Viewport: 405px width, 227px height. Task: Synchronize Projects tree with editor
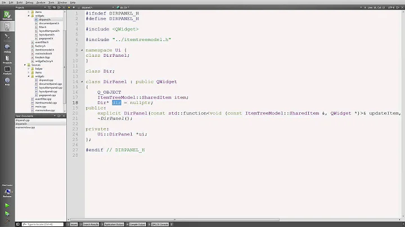[x=54, y=7]
